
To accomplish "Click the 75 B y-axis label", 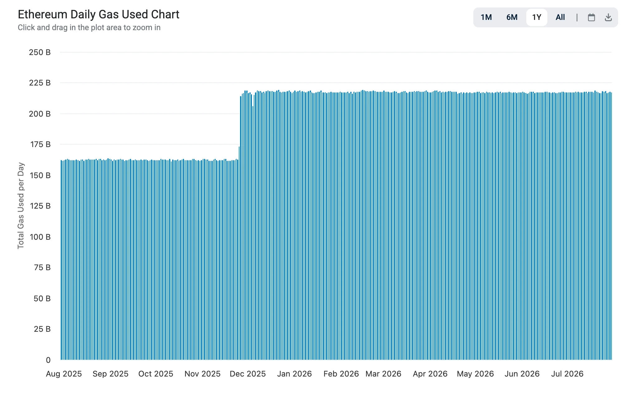I will coord(42,267).
